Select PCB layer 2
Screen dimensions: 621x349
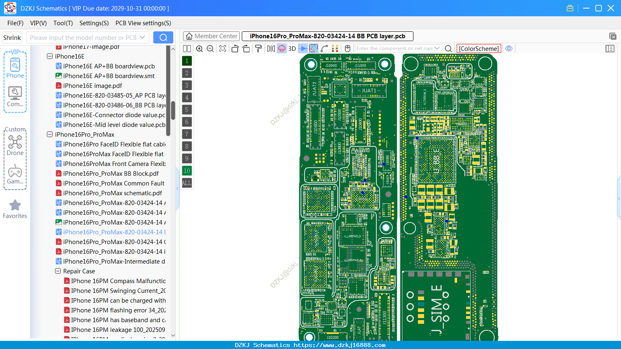[187, 73]
